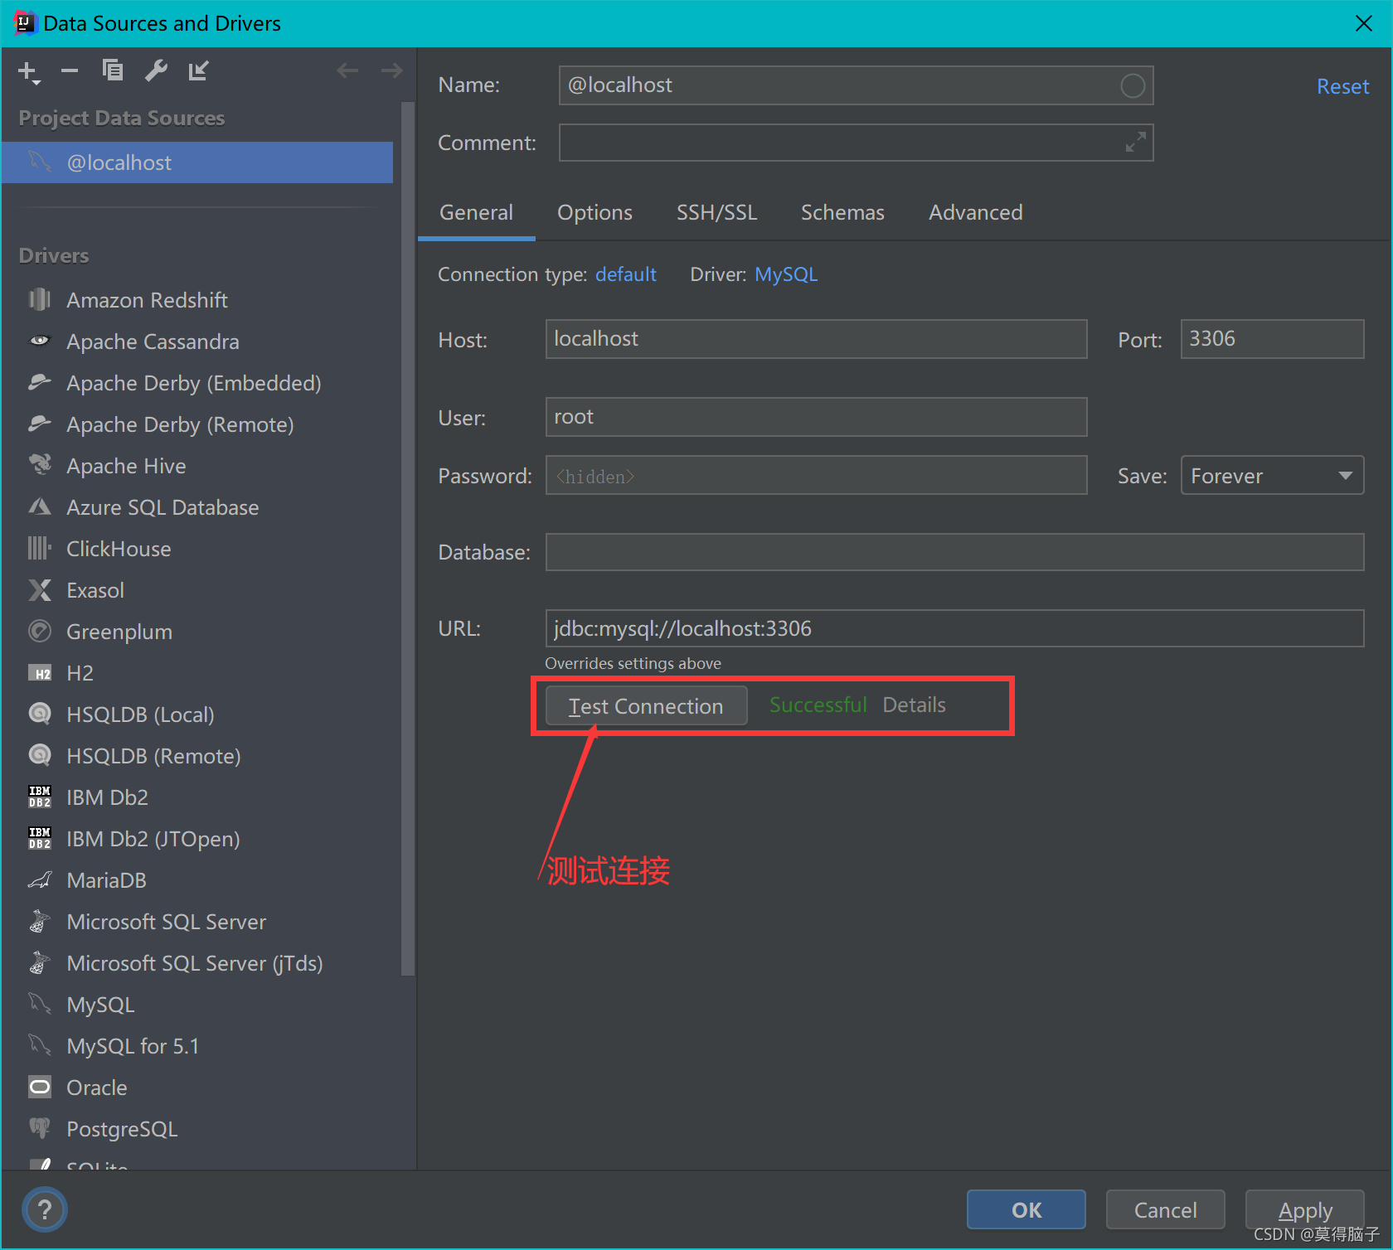Select @localhost project data source
Image resolution: width=1393 pixels, height=1250 pixels.
(197, 162)
